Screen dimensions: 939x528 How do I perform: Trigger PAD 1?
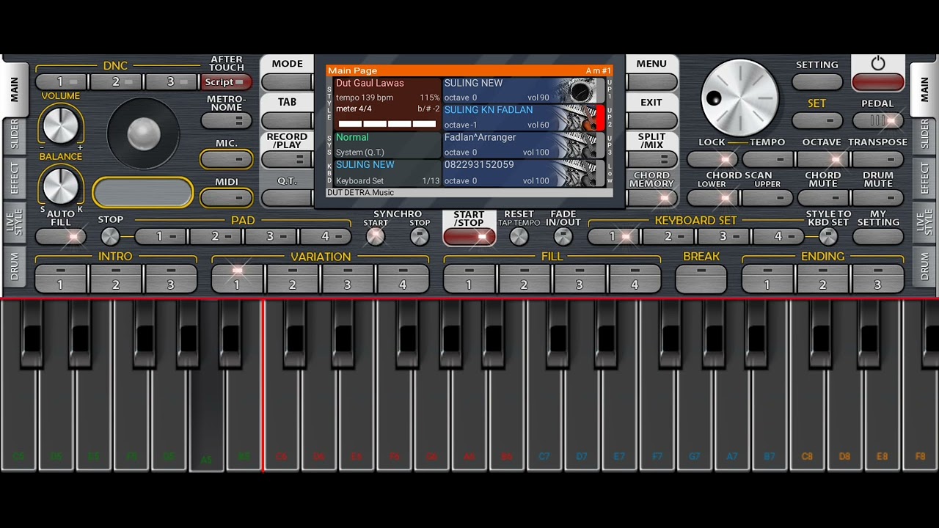161,236
